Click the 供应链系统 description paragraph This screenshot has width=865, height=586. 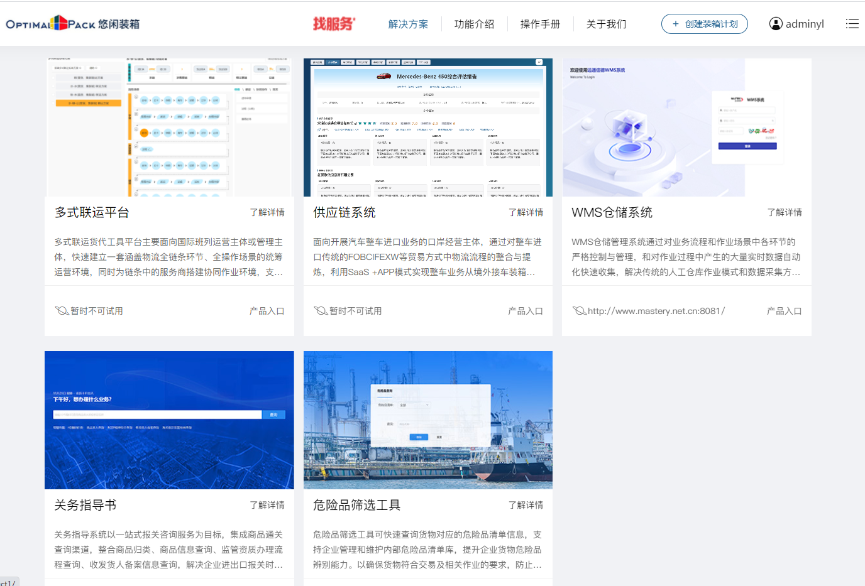point(427,257)
